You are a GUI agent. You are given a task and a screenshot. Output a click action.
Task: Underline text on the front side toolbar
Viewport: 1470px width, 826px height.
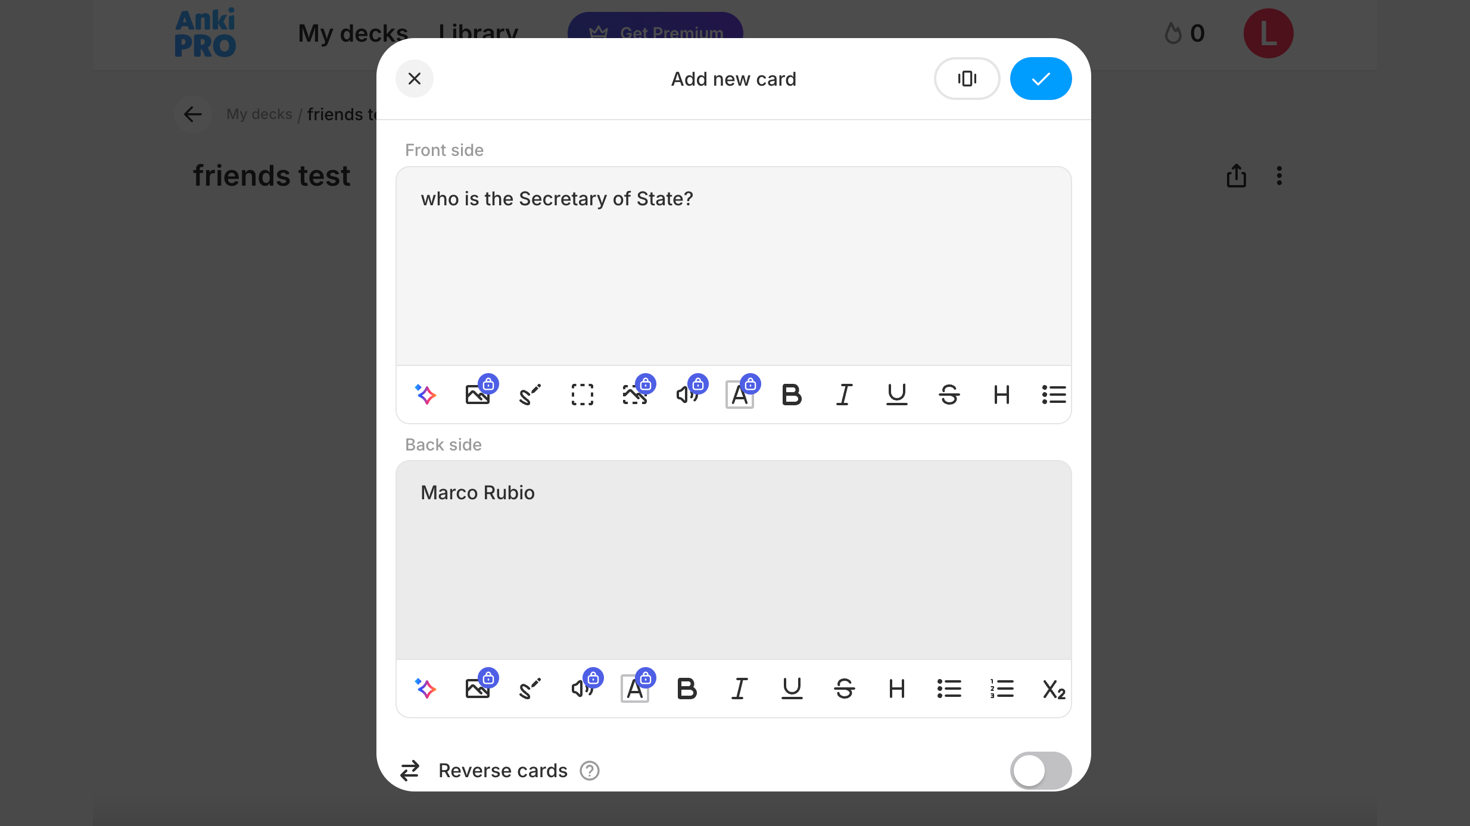click(x=897, y=395)
